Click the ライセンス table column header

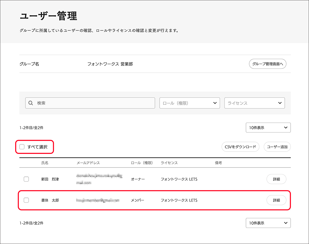click(169, 163)
